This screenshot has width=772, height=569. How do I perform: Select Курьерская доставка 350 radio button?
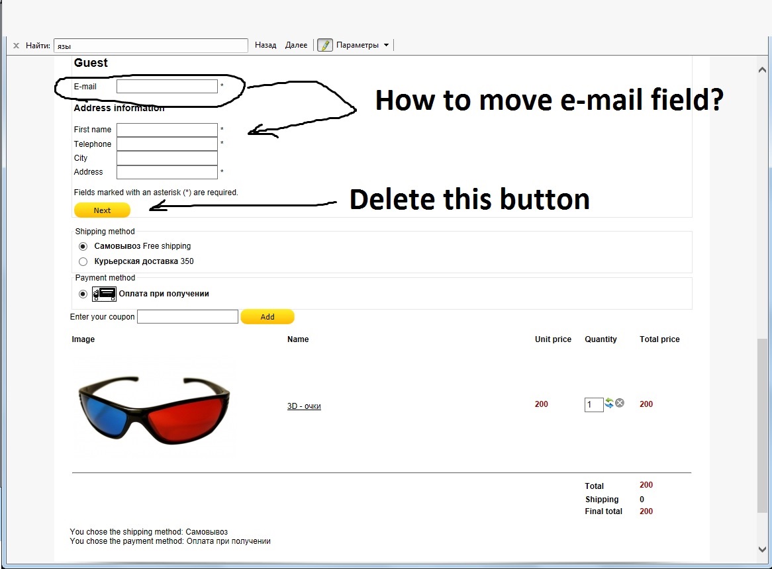pyautogui.click(x=83, y=261)
